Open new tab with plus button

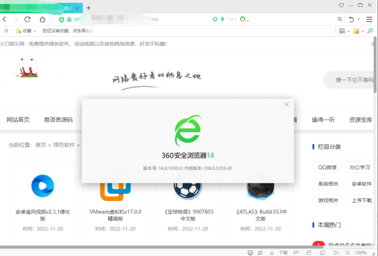(88, 8)
